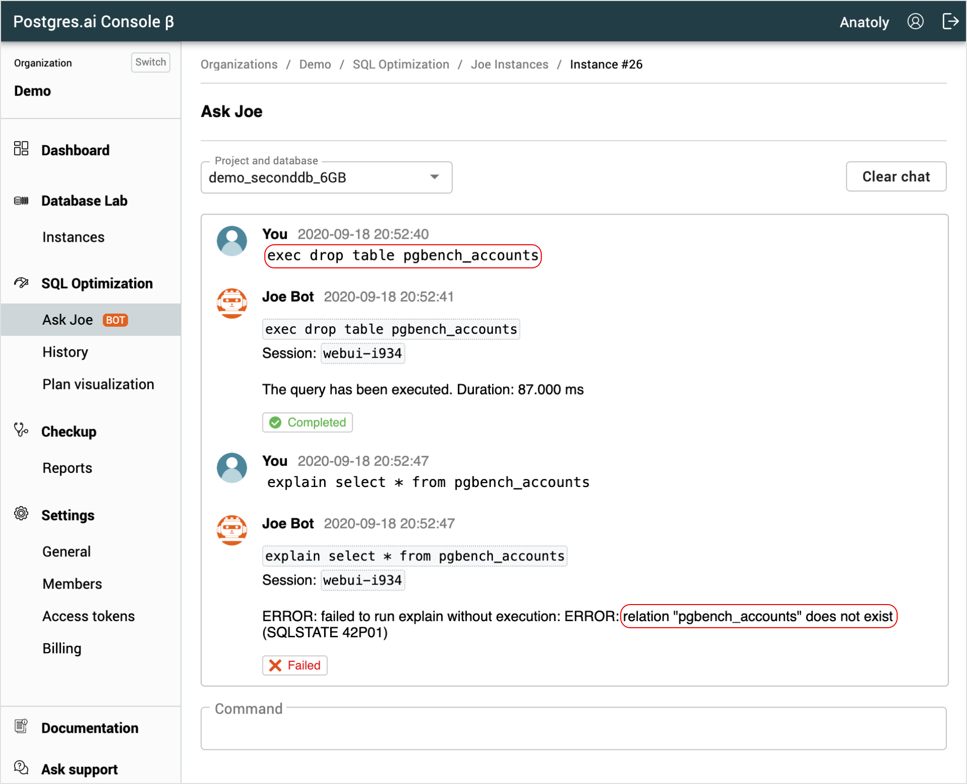
Task: Click the Anatoly username in header
Action: [864, 22]
